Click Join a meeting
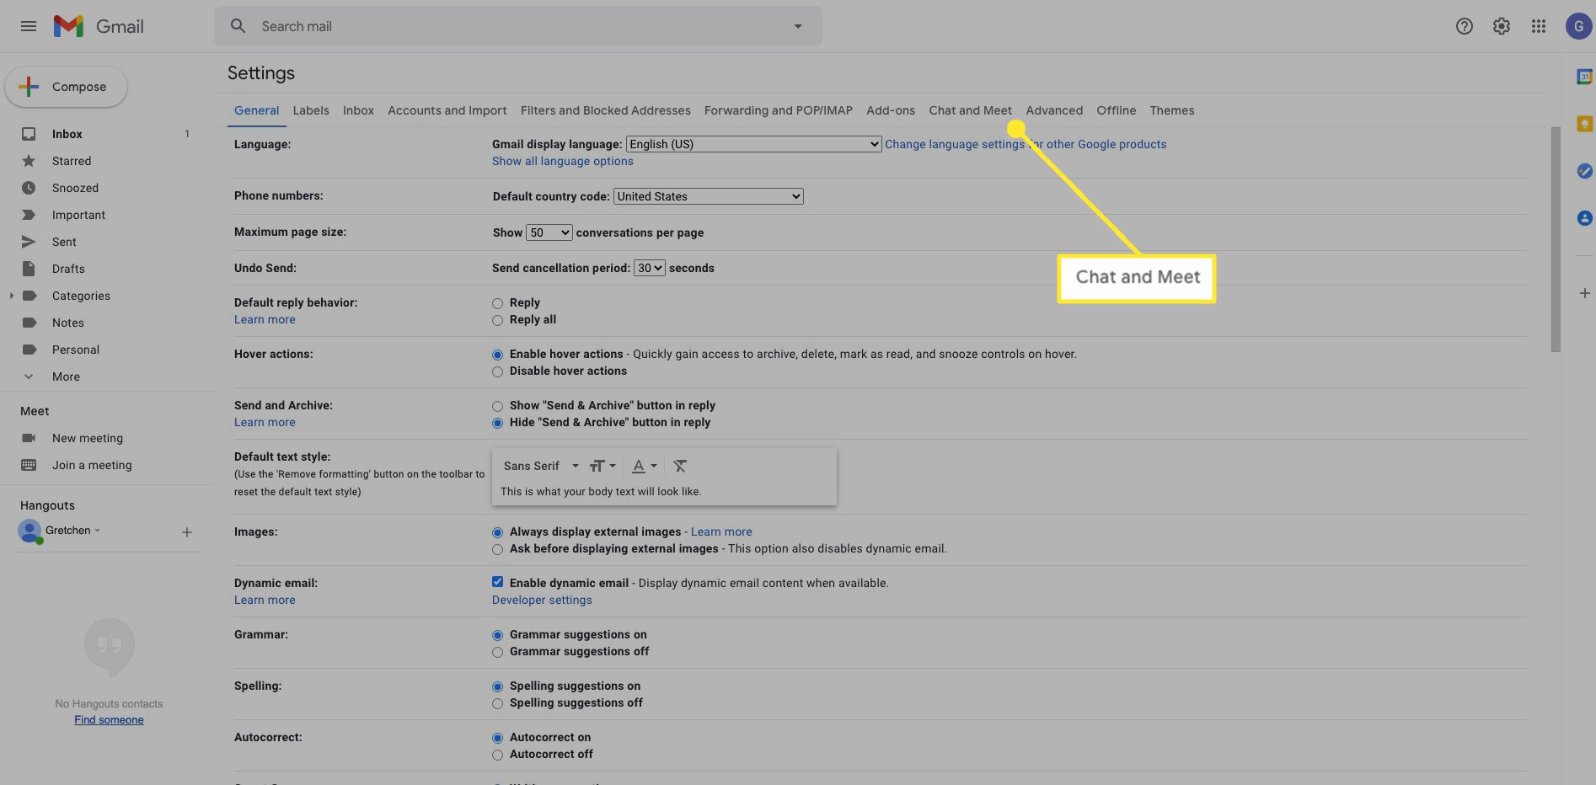Image resolution: width=1596 pixels, height=785 pixels. click(91, 465)
